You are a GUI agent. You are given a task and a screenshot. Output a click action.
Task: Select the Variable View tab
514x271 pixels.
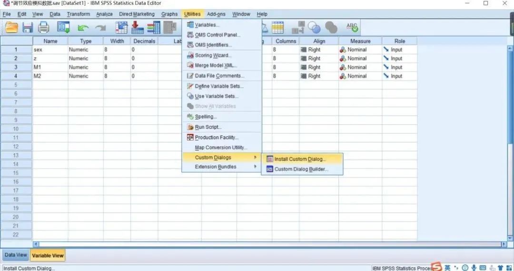[x=48, y=256]
